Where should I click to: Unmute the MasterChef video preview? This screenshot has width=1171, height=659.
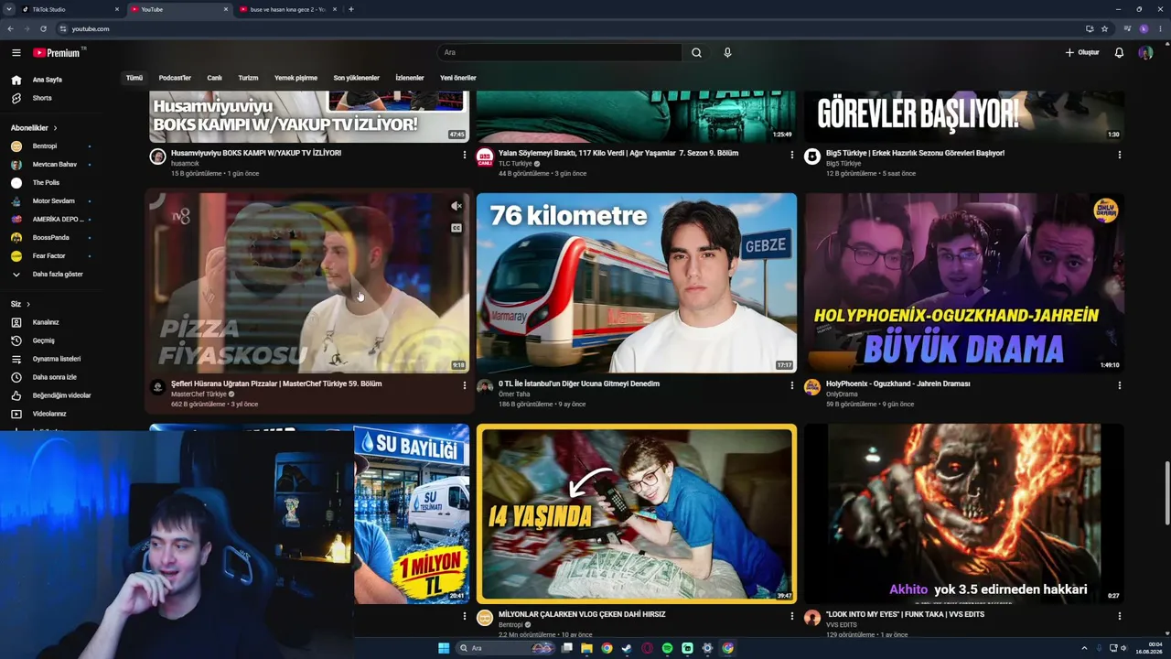(x=457, y=206)
